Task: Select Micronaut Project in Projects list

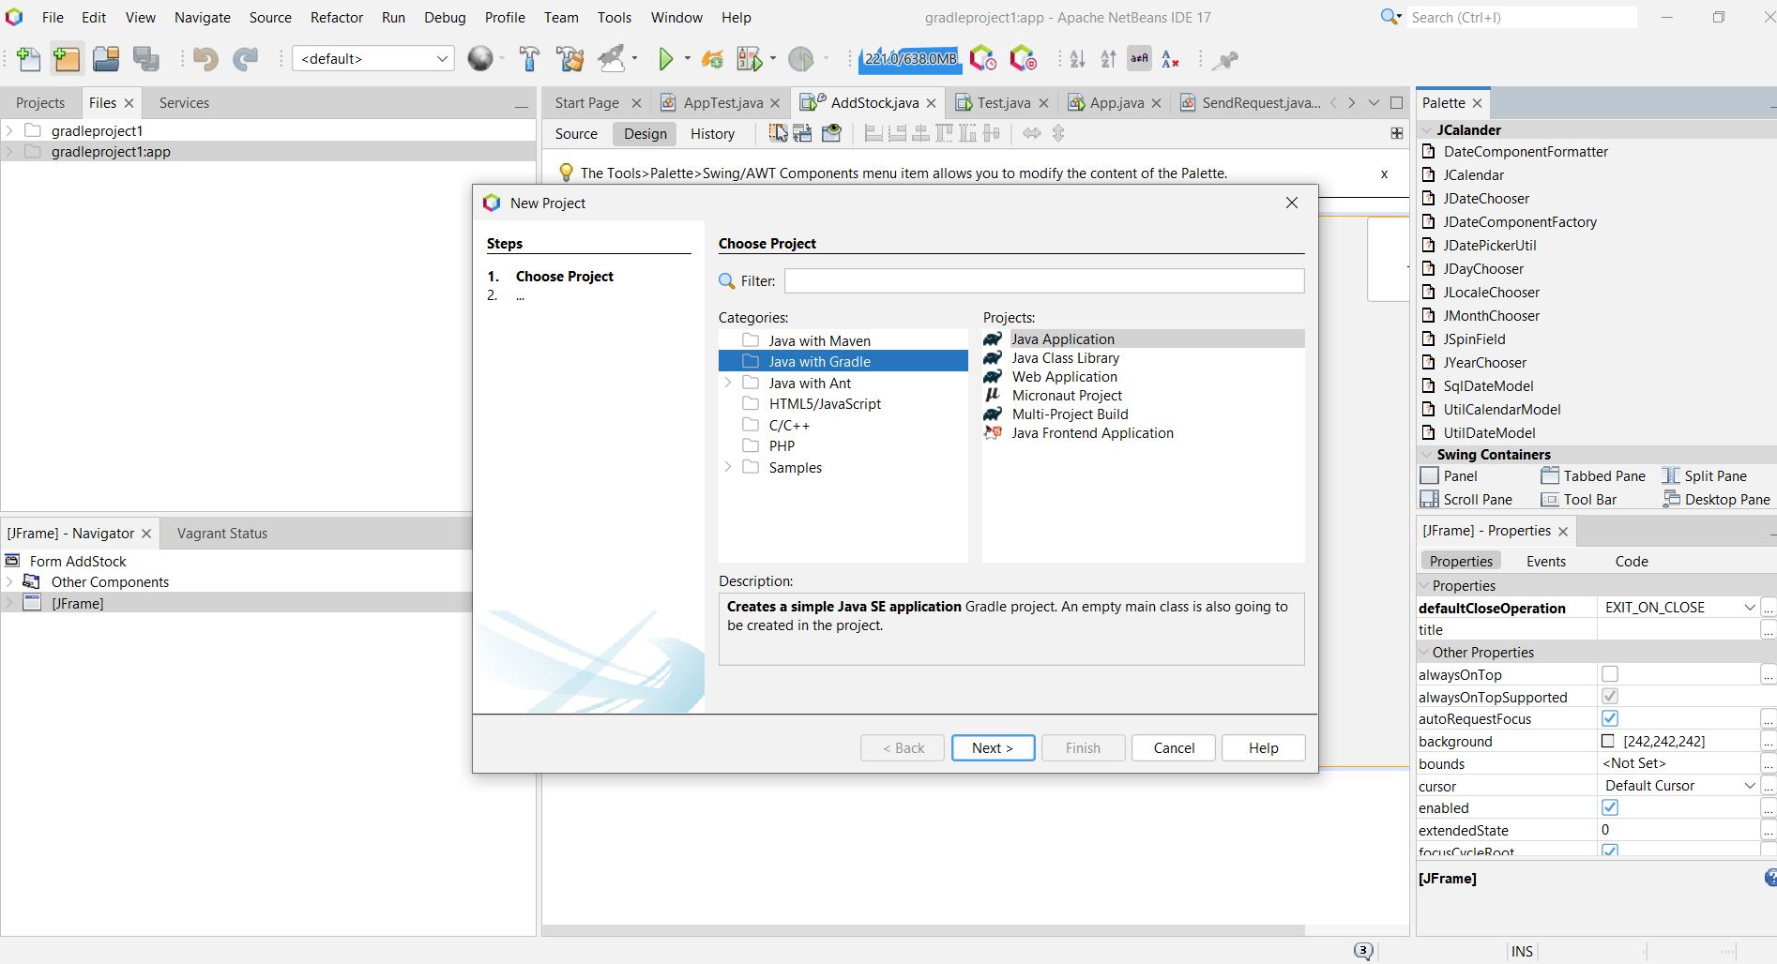Action: point(1067,396)
